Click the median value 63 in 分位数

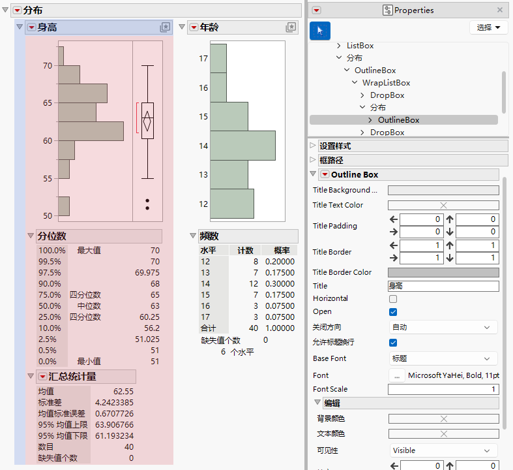(154, 306)
